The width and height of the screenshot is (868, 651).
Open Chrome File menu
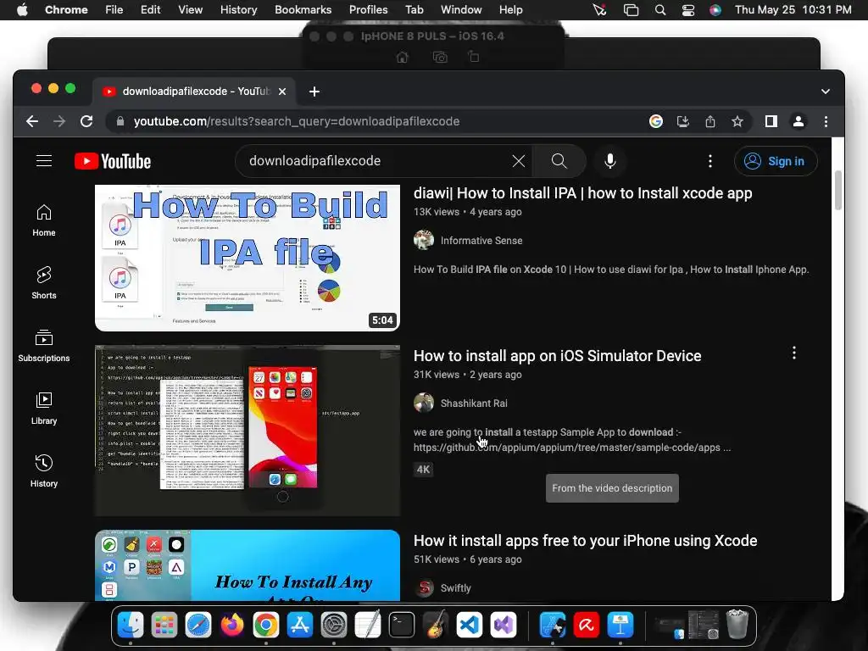tap(114, 10)
